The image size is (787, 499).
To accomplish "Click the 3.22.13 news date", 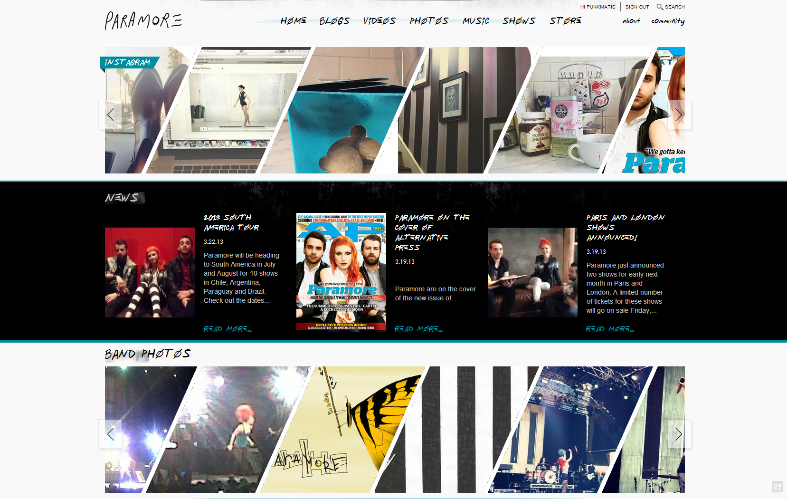I will (213, 242).
